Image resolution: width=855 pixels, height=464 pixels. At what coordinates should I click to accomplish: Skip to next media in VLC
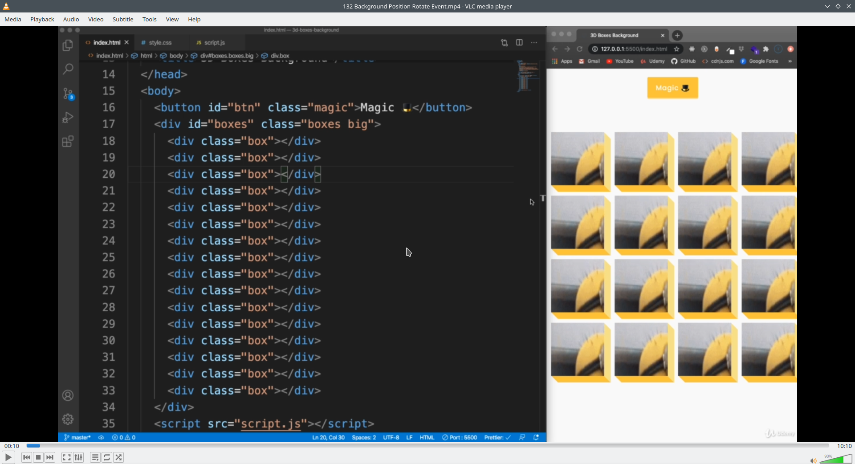[x=50, y=457]
